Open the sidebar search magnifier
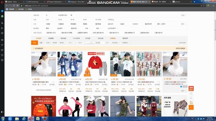This screenshot has height=121, width=216. (2, 23)
